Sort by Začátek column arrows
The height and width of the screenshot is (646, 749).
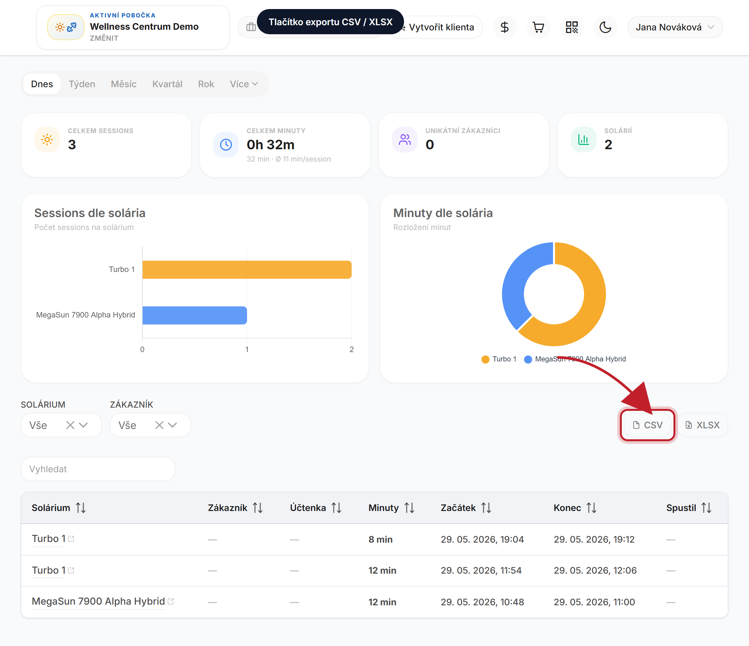(486, 508)
